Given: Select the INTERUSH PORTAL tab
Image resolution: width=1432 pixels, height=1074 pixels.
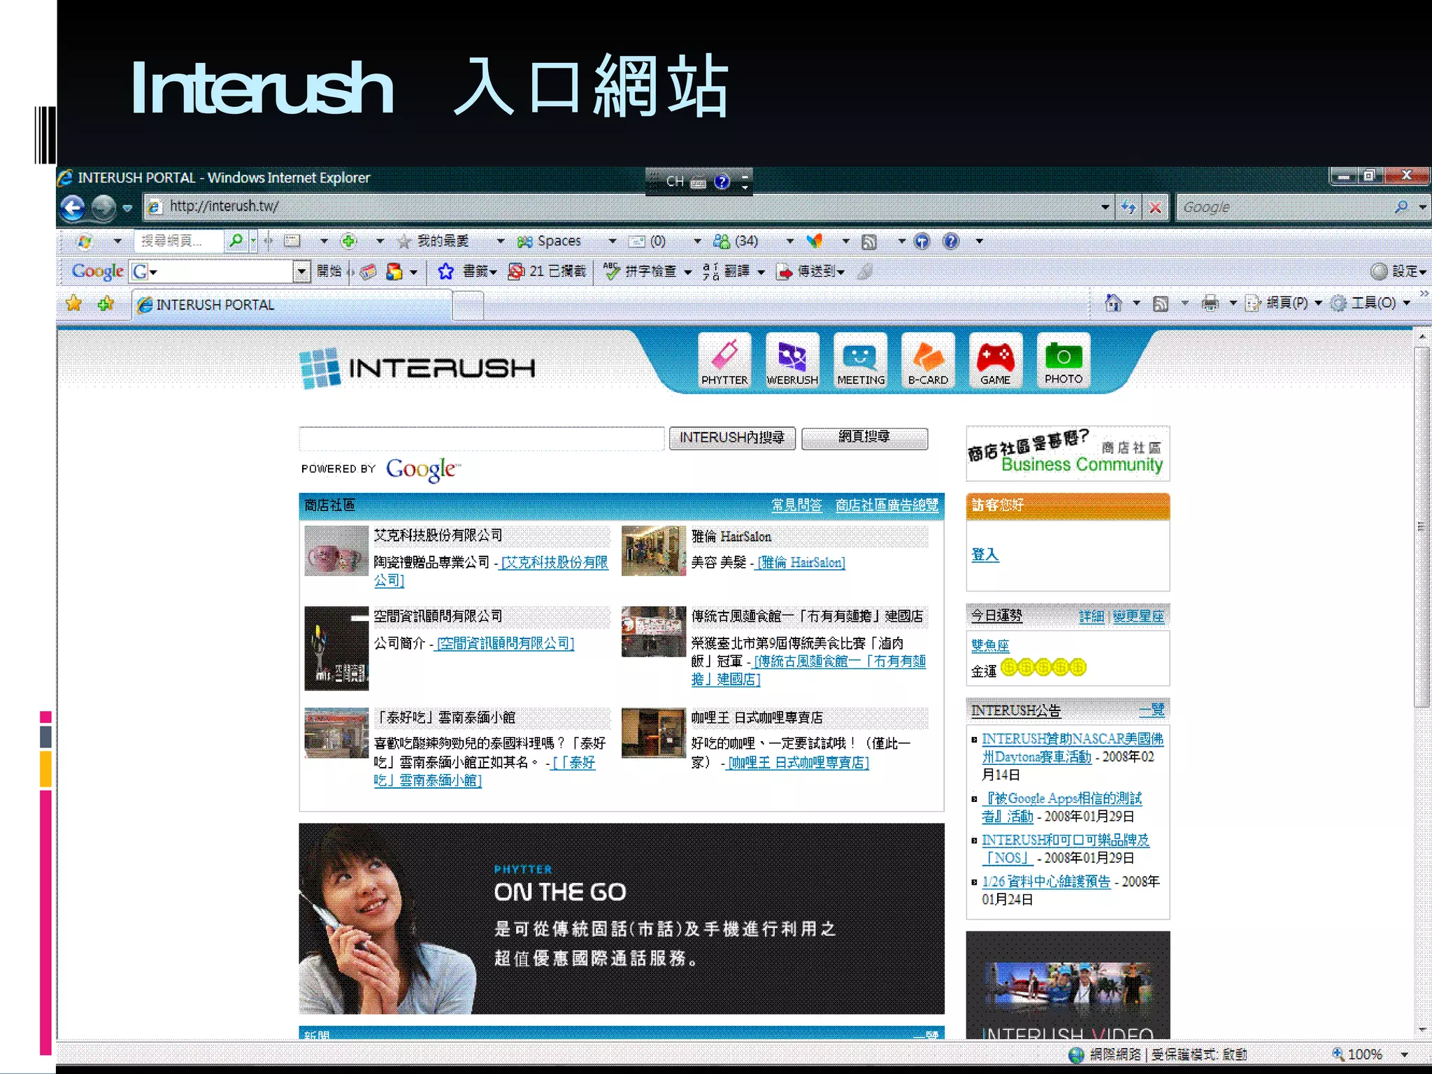Looking at the screenshot, I should pos(292,305).
